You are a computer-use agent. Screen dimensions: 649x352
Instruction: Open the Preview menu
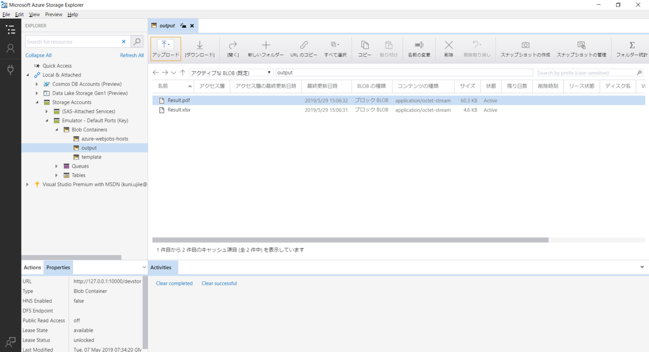[x=54, y=15]
